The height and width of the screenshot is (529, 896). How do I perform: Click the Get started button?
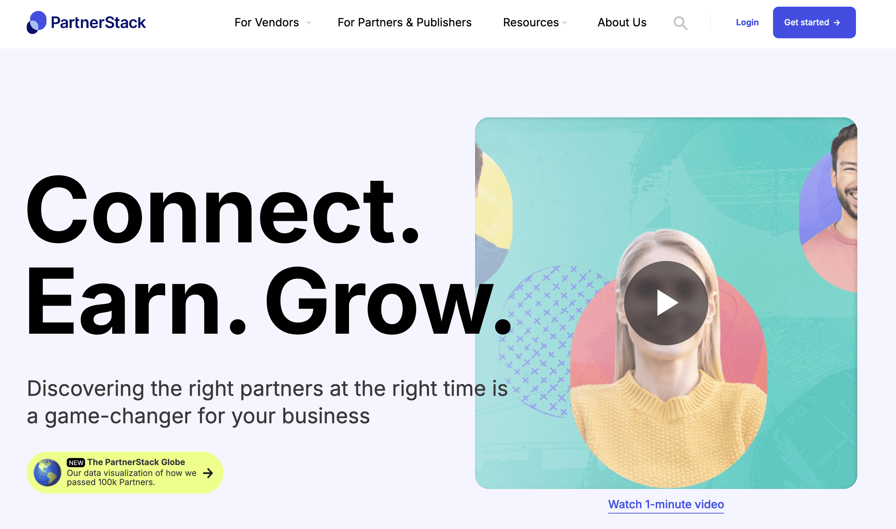pos(814,23)
